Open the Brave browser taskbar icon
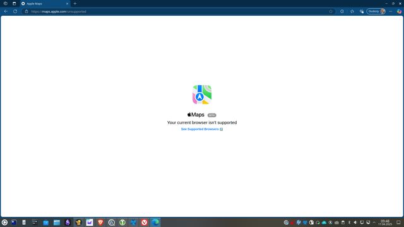The image size is (404, 227). [x=100, y=223]
